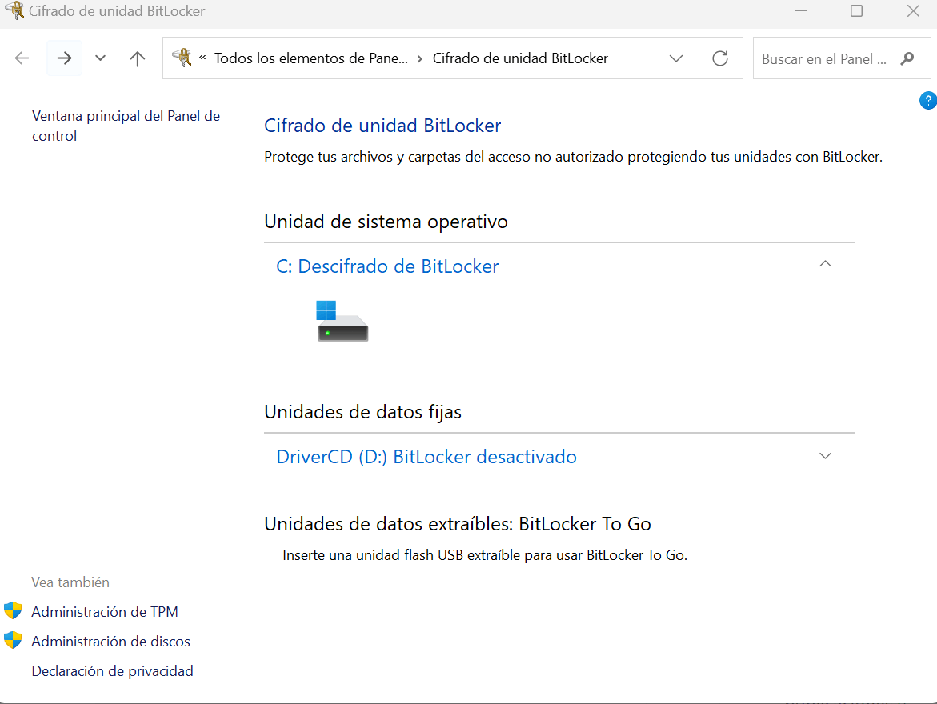Image resolution: width=937 pixels, height=704 pixels.
Task: Minimize the BitLocker window
Action: pos(801,10)
